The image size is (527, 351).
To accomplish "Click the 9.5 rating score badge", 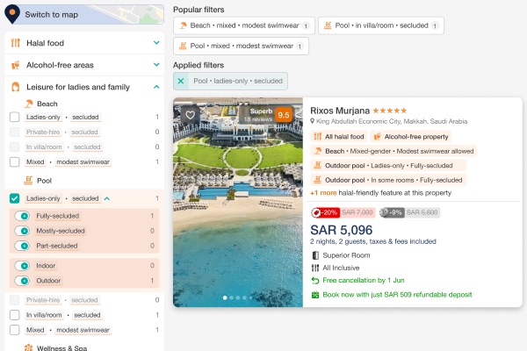I will tap(284, 115).
